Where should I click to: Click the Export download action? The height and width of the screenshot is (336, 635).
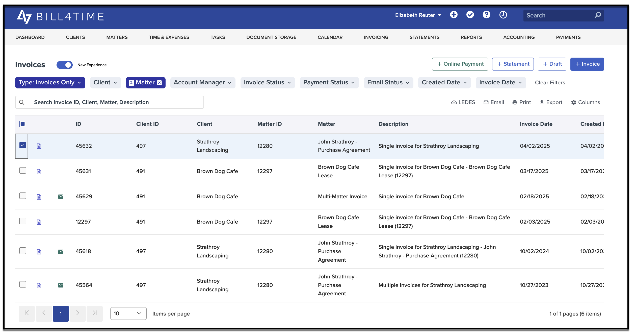click(551, 102)
